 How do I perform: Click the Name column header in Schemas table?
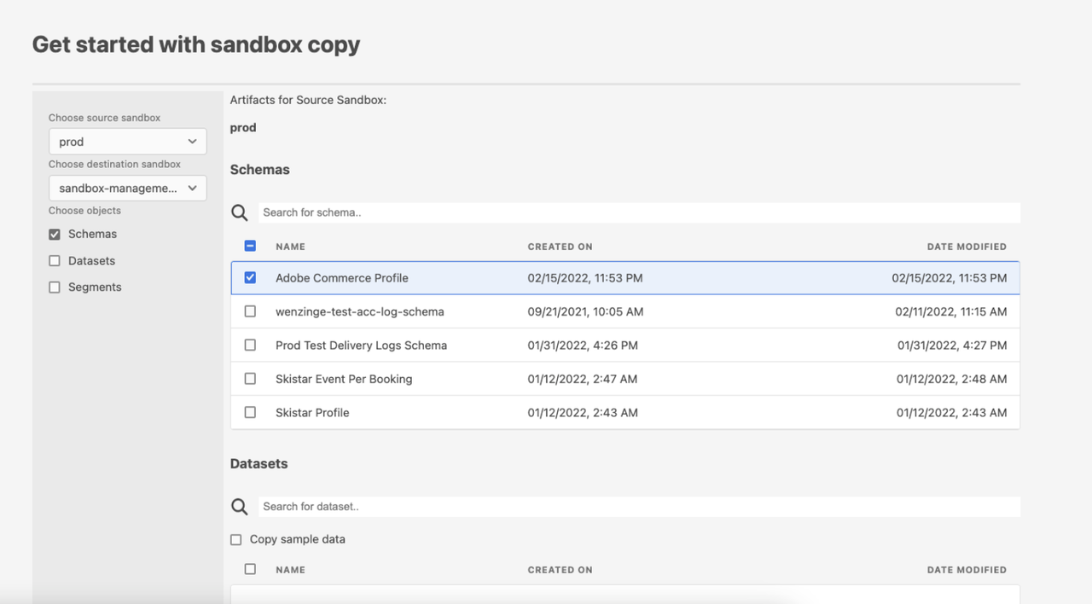click(290, 247)
